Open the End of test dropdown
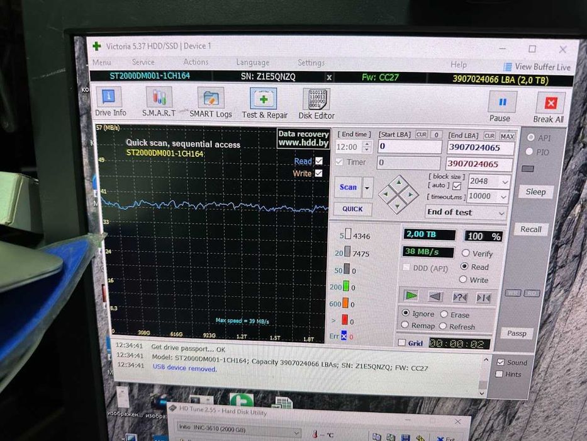 466,212
